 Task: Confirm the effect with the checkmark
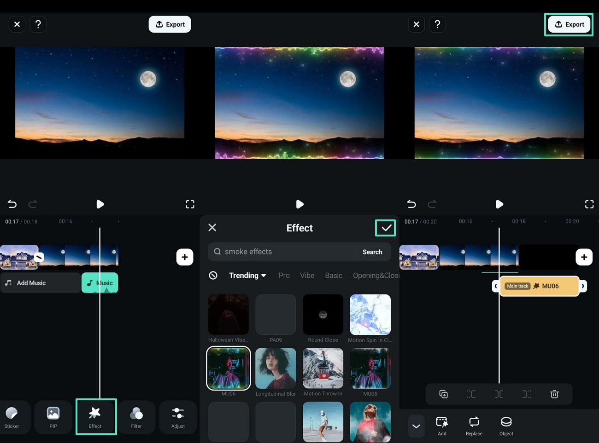click(386, 228)
